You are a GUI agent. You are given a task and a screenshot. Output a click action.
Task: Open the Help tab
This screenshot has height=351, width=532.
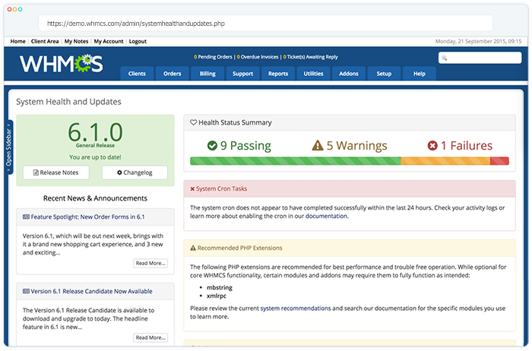[420, 74]
